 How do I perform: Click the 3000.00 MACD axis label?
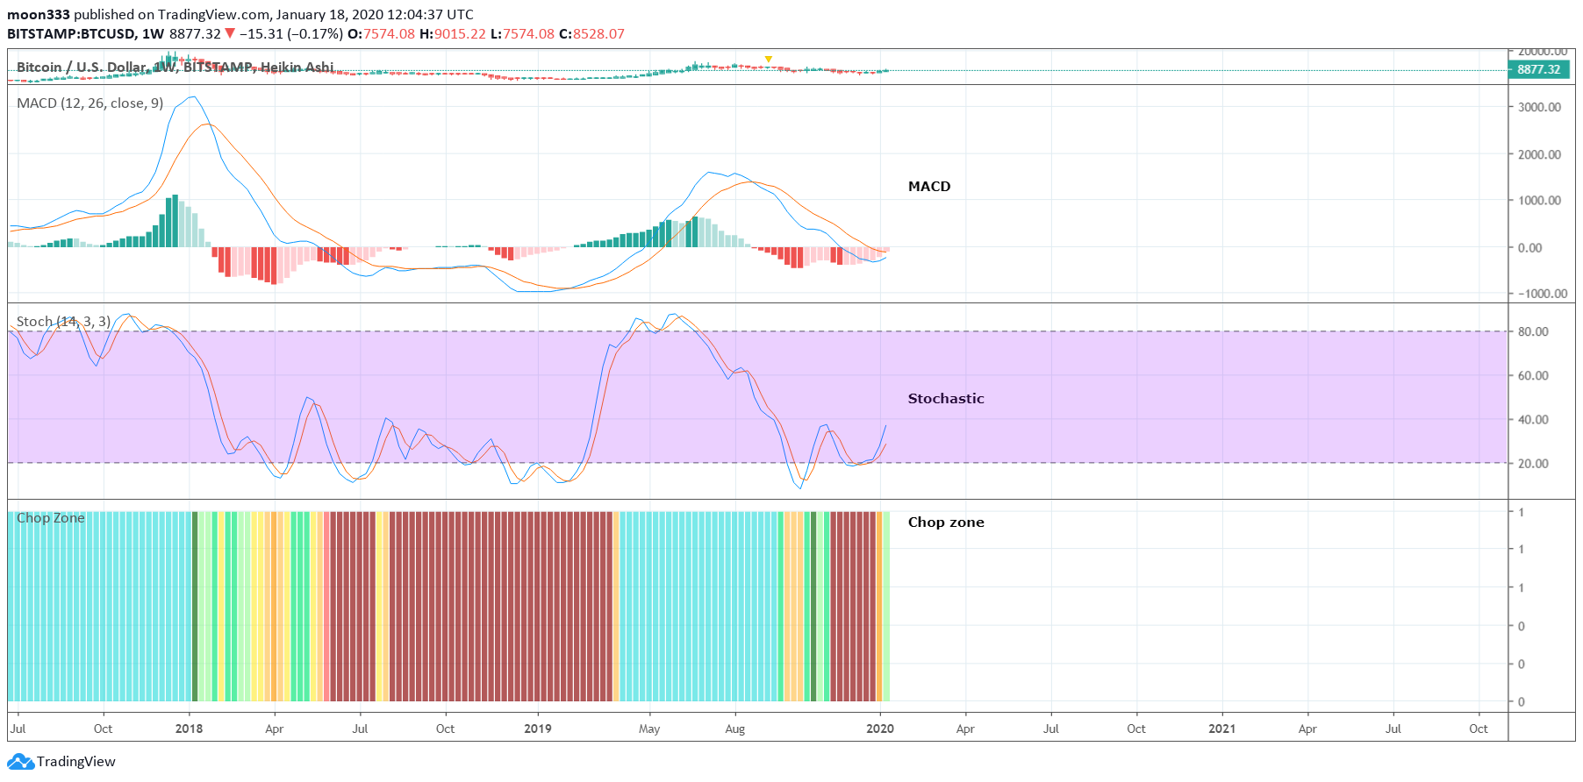point(1540,108)
